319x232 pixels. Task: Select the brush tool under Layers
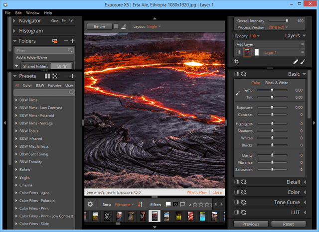click(303, 62)
